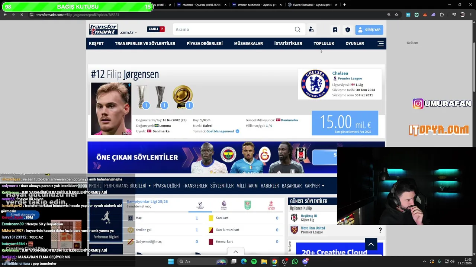Open the KEŞFET menu
Image resolution: width=476 pixels, height=267 pixels.
pyautogui.click(x=96, y=43)
